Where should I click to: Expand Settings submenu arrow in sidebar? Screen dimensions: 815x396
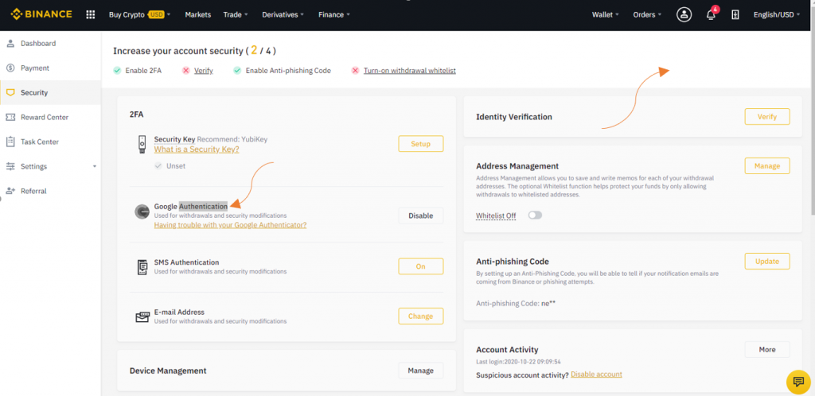tap(95, 167)
